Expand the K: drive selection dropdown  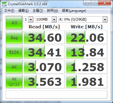click(105, 19)
